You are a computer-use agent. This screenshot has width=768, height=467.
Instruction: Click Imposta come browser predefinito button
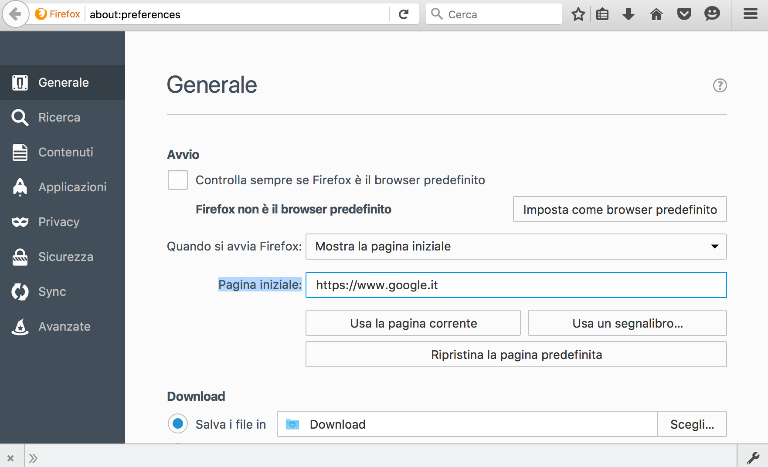[x=620, y=210]
